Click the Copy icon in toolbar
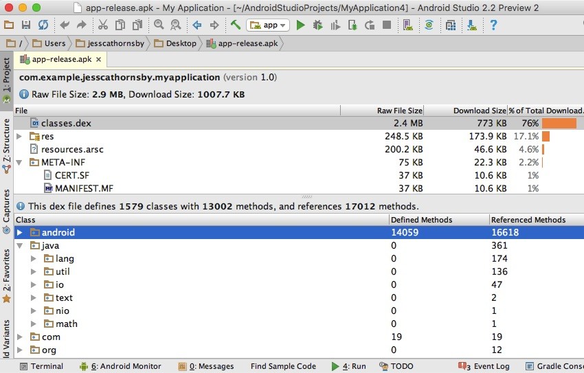Viewport: 584px width, 373px height. 120,25
